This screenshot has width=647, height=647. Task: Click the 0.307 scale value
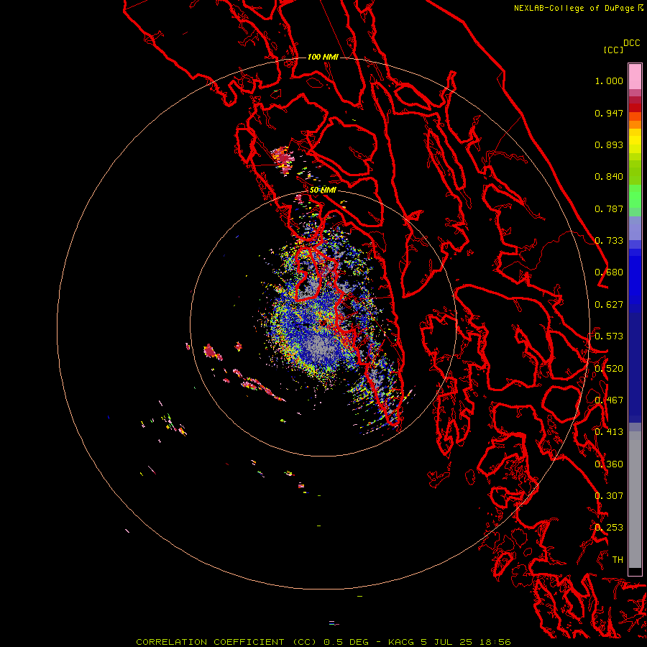pos(609,496)
